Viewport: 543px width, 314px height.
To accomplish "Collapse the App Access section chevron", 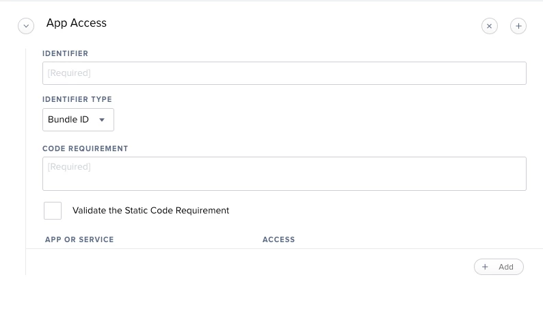I will point(26,26).
